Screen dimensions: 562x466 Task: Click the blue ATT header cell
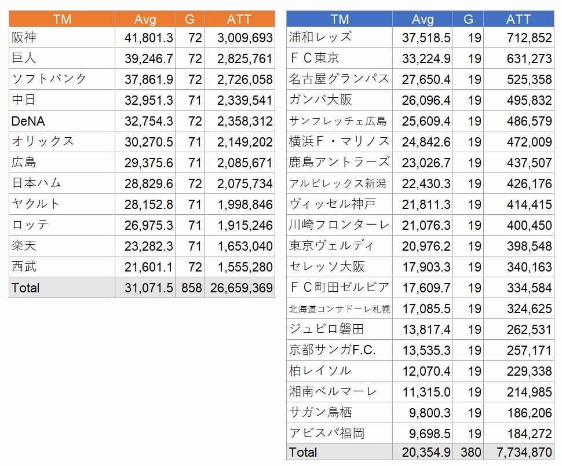(519, 19)
